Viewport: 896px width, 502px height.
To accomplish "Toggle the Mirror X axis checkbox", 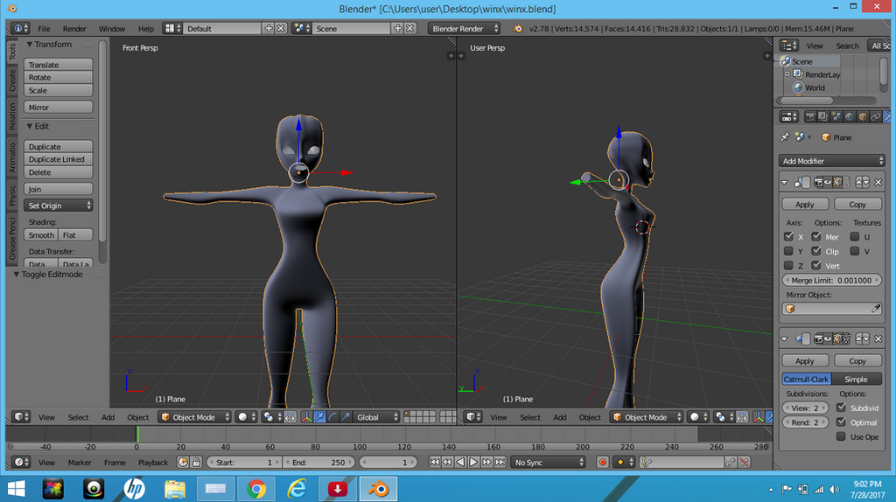I will click(788, 236).
